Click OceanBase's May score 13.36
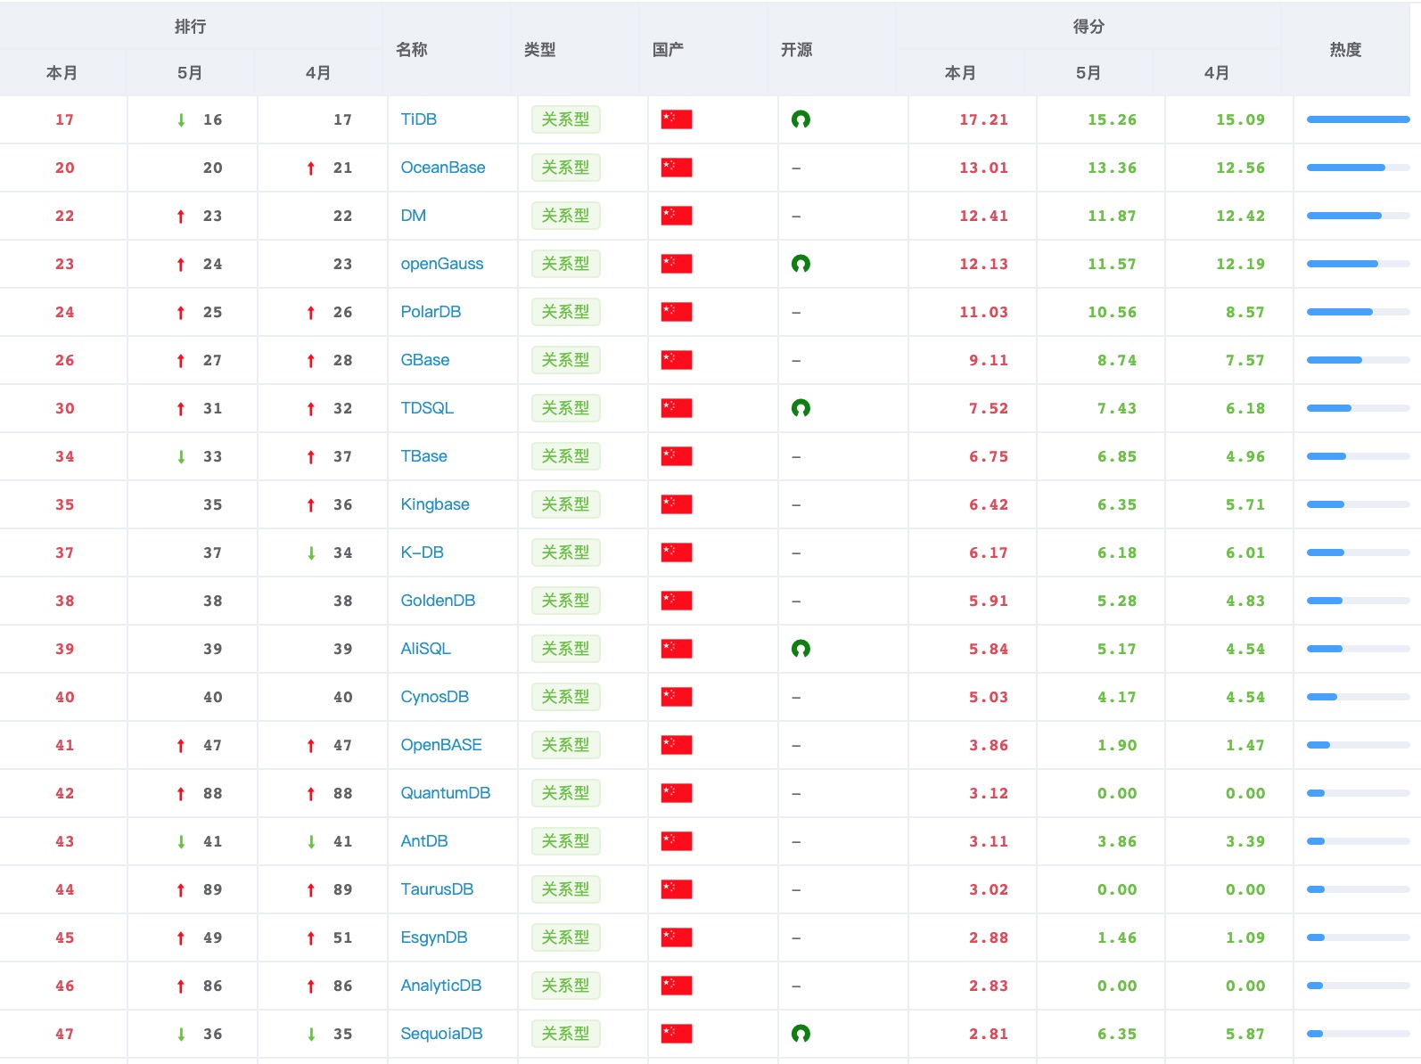Image resolution: width=1421 pixels, height=1064 pixels. pos(1113,168)
